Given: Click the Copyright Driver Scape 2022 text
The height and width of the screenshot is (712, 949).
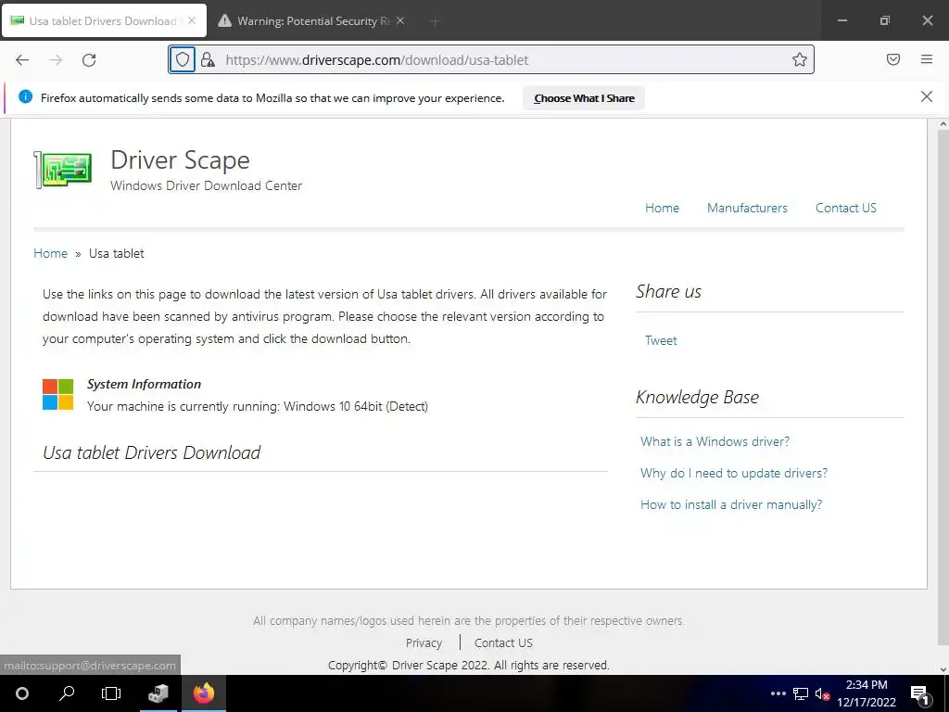Looking at the screenshot, I should point(468,665).
